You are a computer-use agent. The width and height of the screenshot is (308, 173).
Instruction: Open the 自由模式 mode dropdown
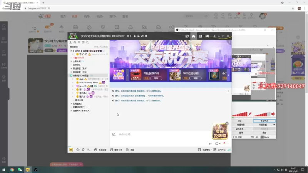[x=75, y=47]
